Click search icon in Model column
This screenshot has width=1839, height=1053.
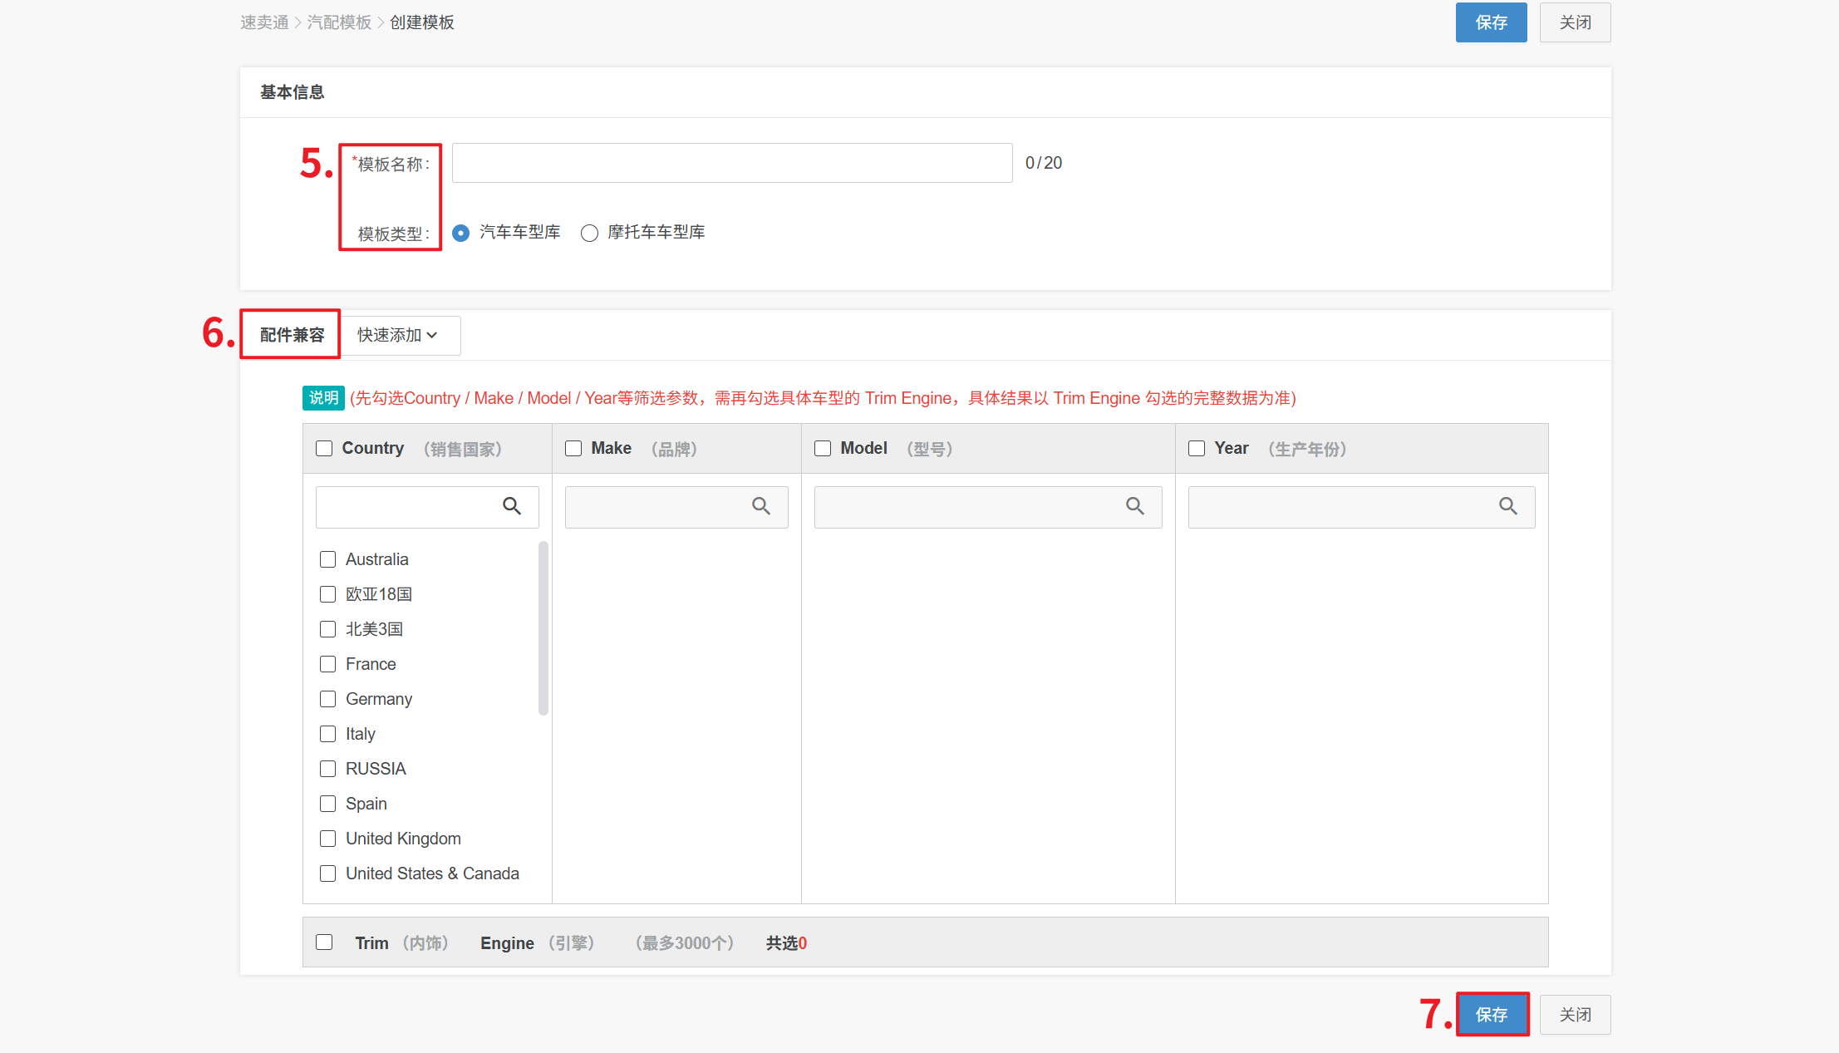coord(1135,506)
